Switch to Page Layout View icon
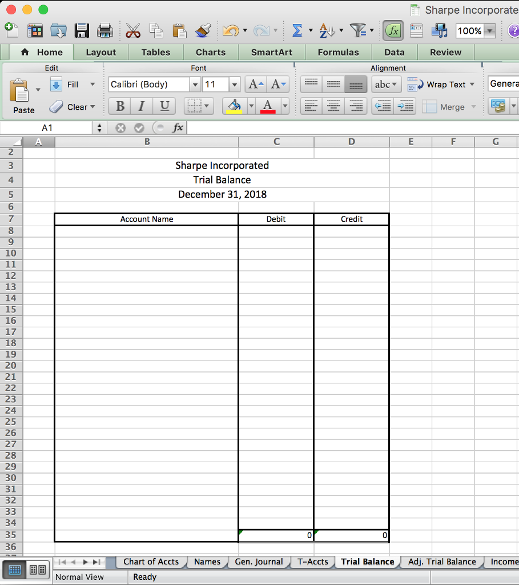The width and height of the screenshot is (519, 585). [38, 570]
